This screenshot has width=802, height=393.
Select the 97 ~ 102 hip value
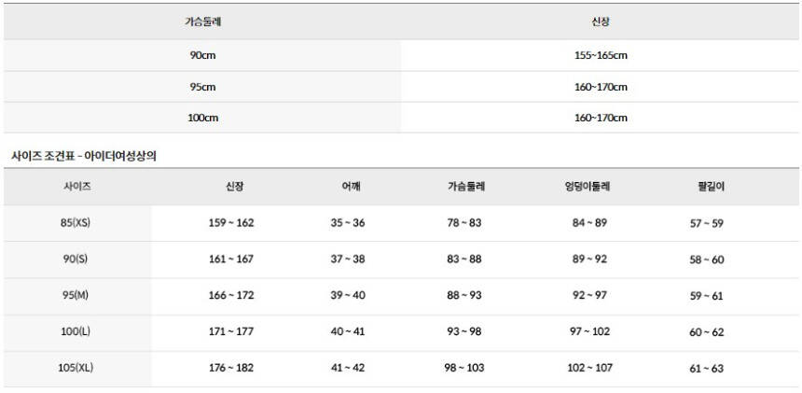pyautogui.click(x=588, y=332)
